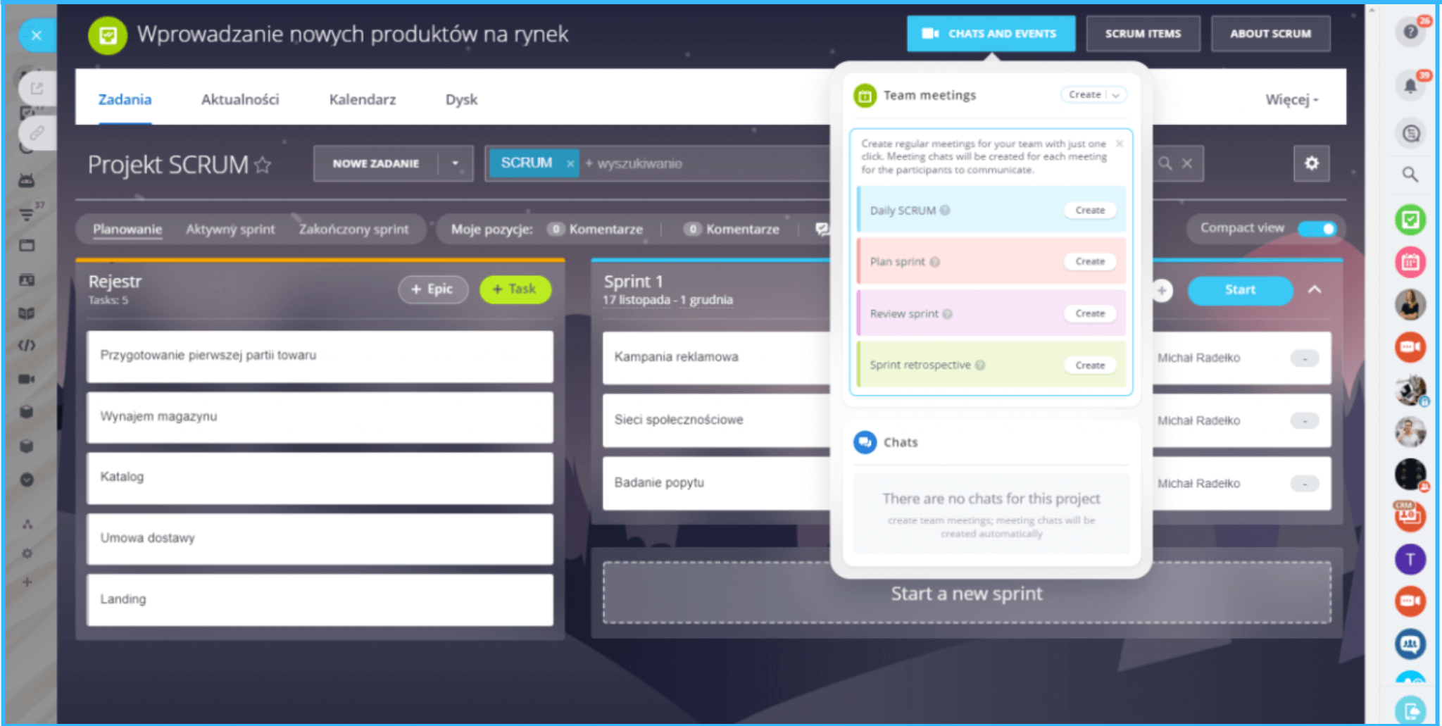Switch to the Kalendarz tab
Screen dimensions: 1442x726
point(362,100)
